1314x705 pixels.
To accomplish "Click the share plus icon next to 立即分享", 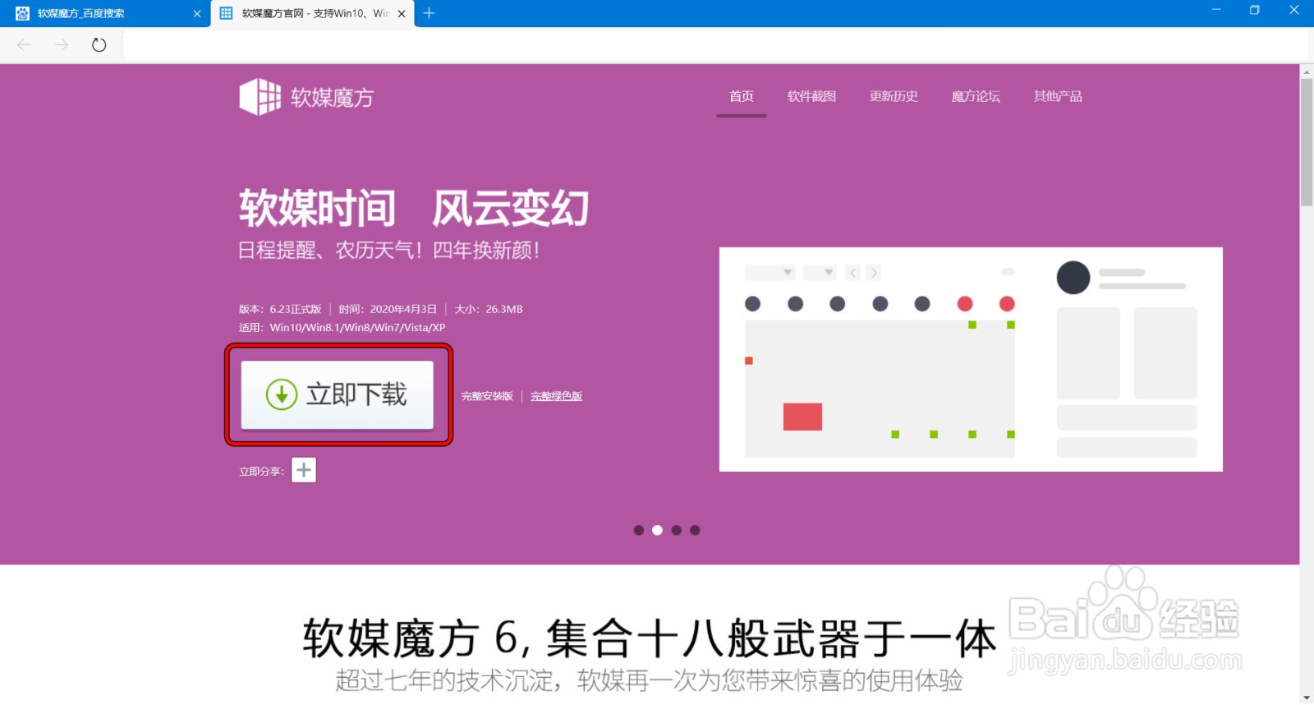I will click(304, 470).
